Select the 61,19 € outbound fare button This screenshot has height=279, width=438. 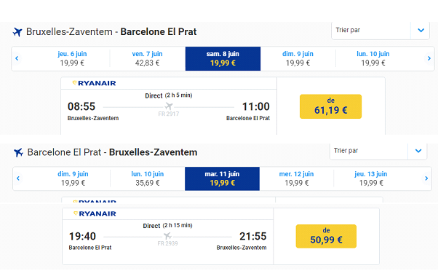point(331,106)
